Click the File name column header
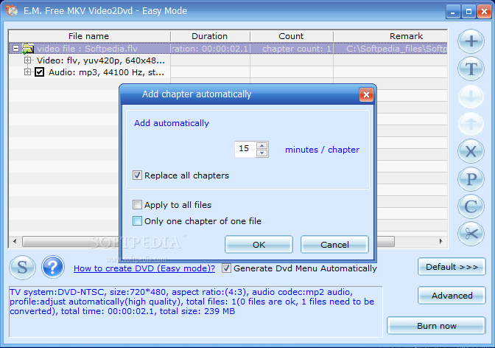Viewport: 495px width, 348px height. [89, 36]
